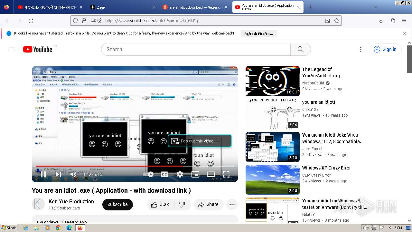Subscribe to Ken Yue Production
The height and width of the screenshot is (232, 412).
tap(117, 204)
